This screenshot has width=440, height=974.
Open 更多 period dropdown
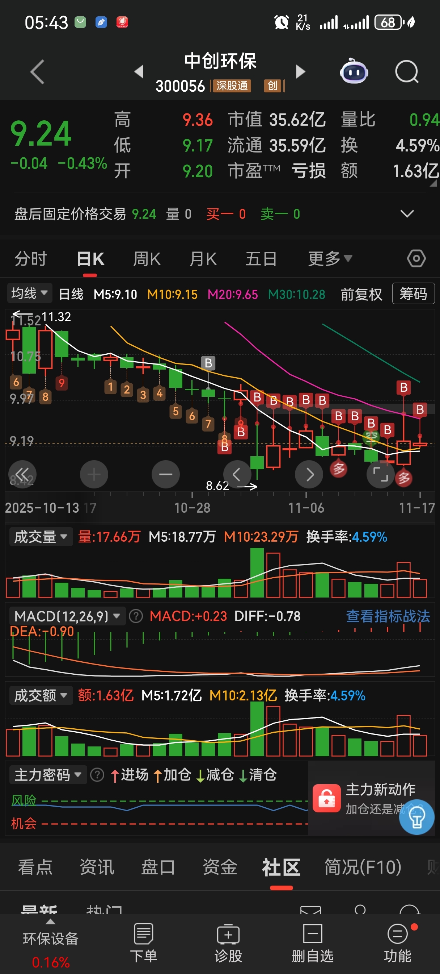pos(330,259)
